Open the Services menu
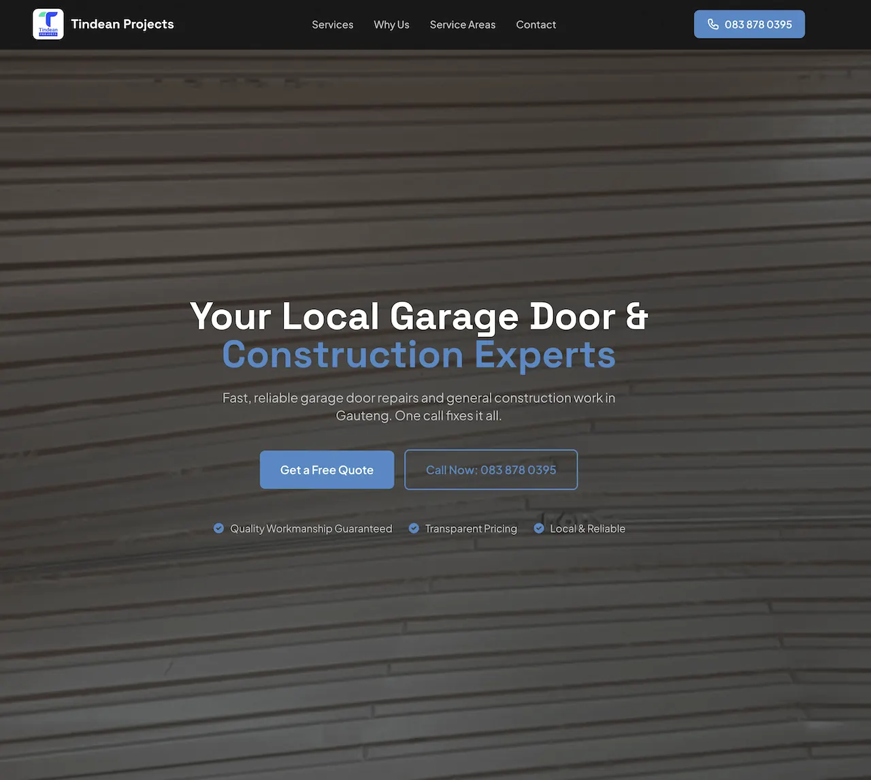This screenshot has width=871, height=780. pyautogui.click(x=332, y=25)
